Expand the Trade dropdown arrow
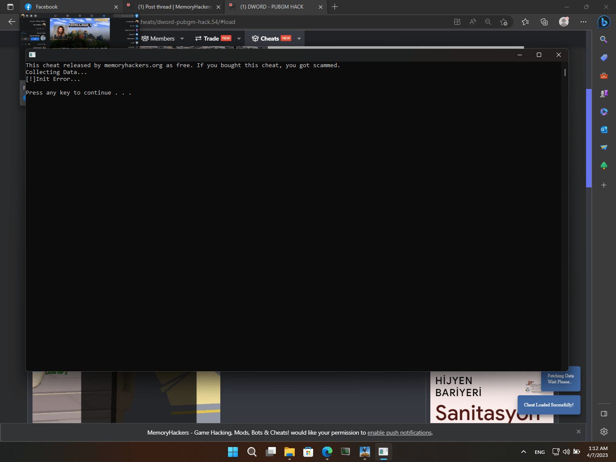Screen dimensions: 616x462 click(239, 38)
